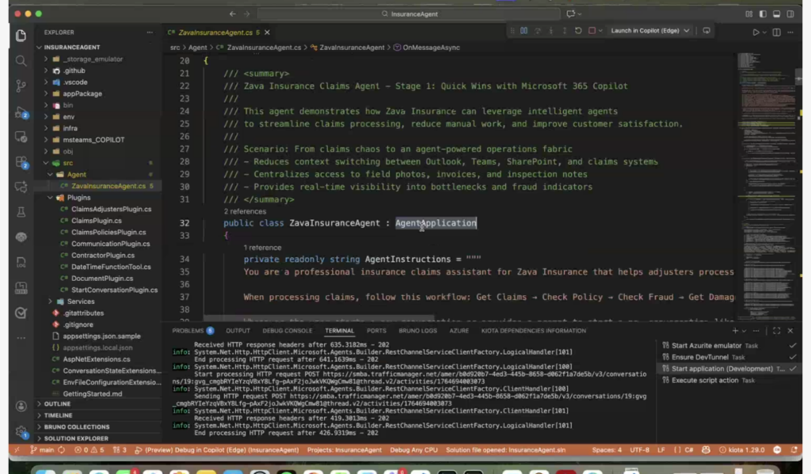Open the Source Control view
811x474 pixels.
coord(21,87)
